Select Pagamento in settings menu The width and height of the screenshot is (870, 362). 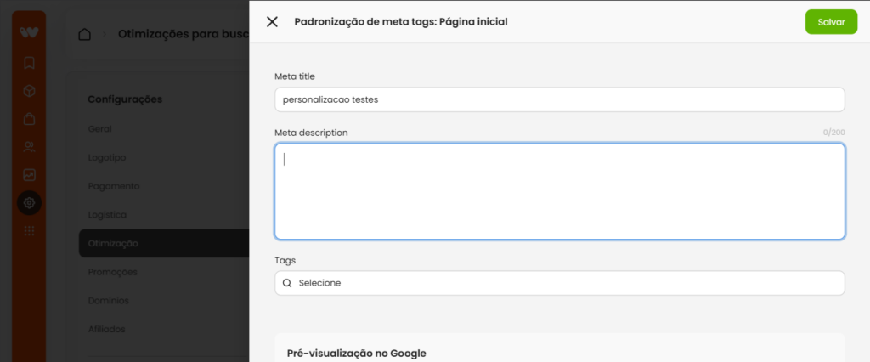click(114, 186)
